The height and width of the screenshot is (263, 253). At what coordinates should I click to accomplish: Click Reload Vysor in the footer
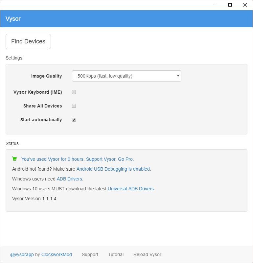coord(147,254)
